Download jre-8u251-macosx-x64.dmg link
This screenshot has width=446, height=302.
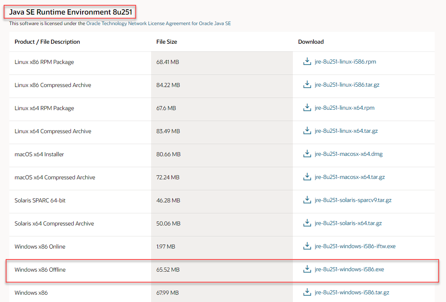[x=348, y=154]
